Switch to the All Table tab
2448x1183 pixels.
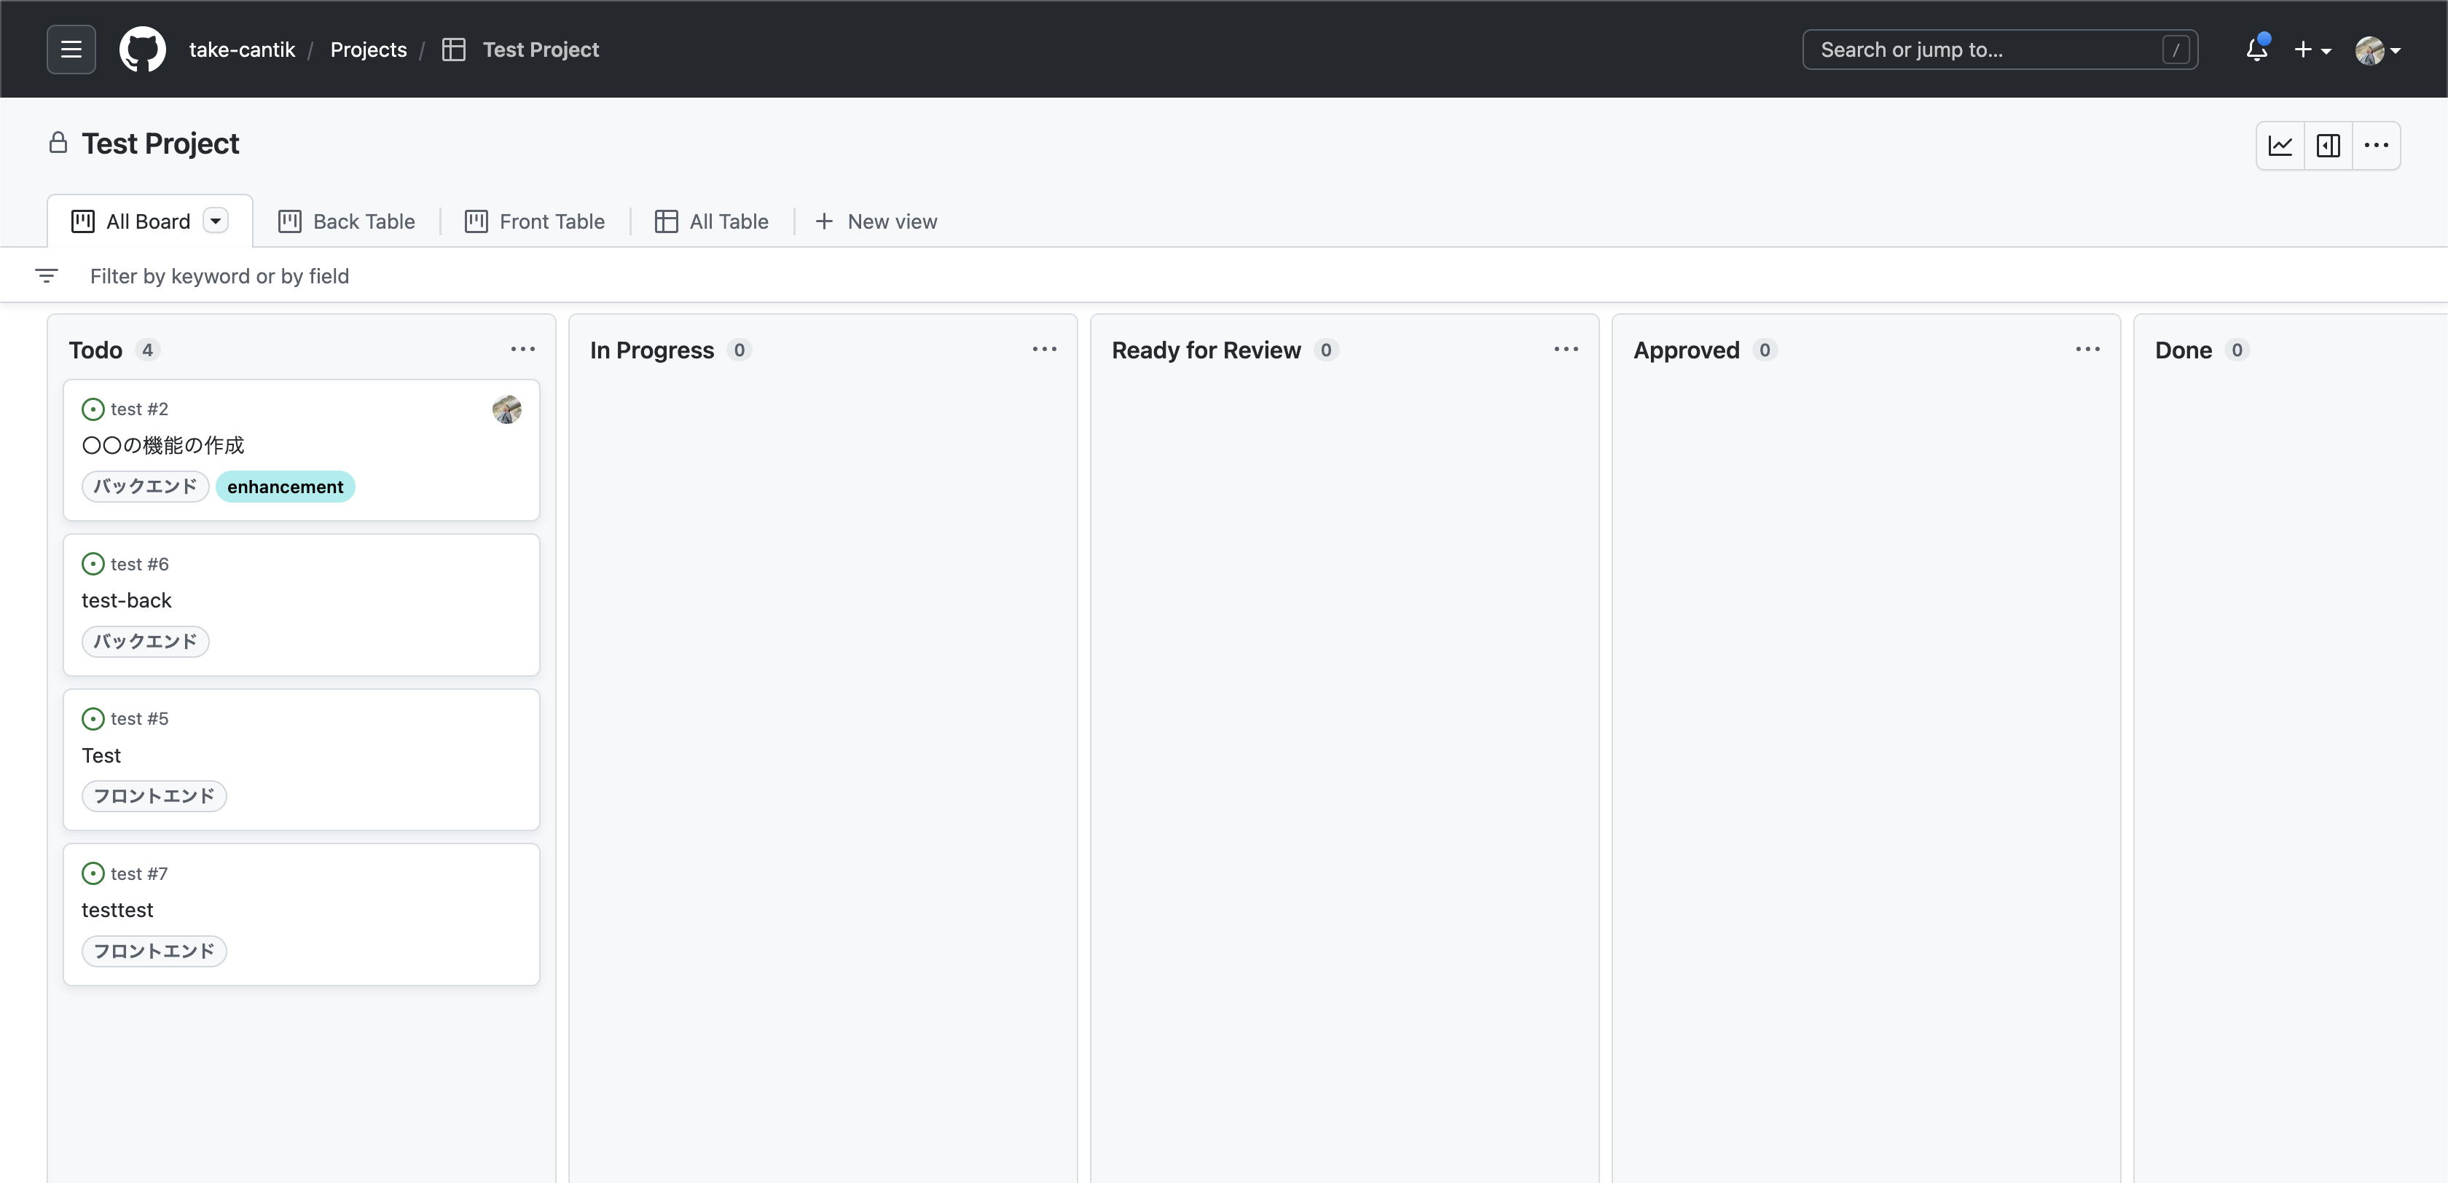[712, 221]
